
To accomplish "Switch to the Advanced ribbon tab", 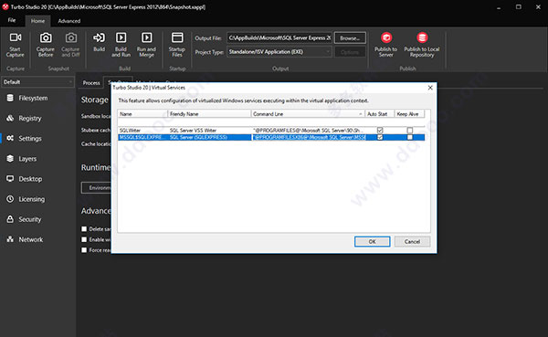I will [69, 21].
